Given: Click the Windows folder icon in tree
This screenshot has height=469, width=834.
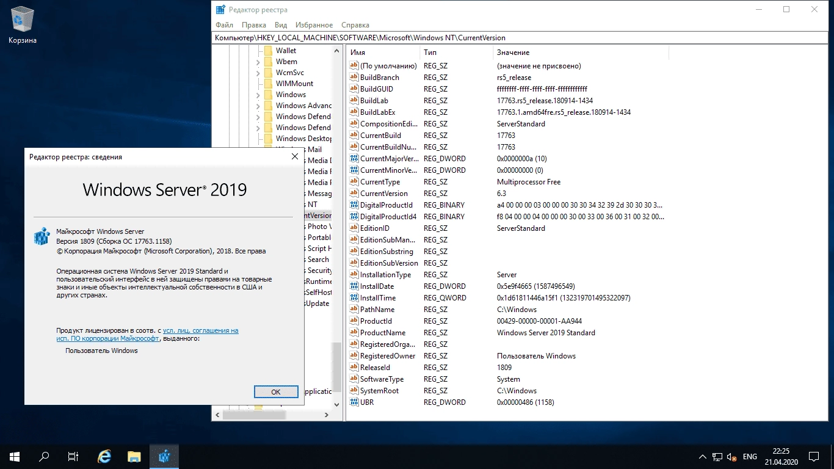Looking at the screenshot, I should pyautogui.click(x=268, y=95).
